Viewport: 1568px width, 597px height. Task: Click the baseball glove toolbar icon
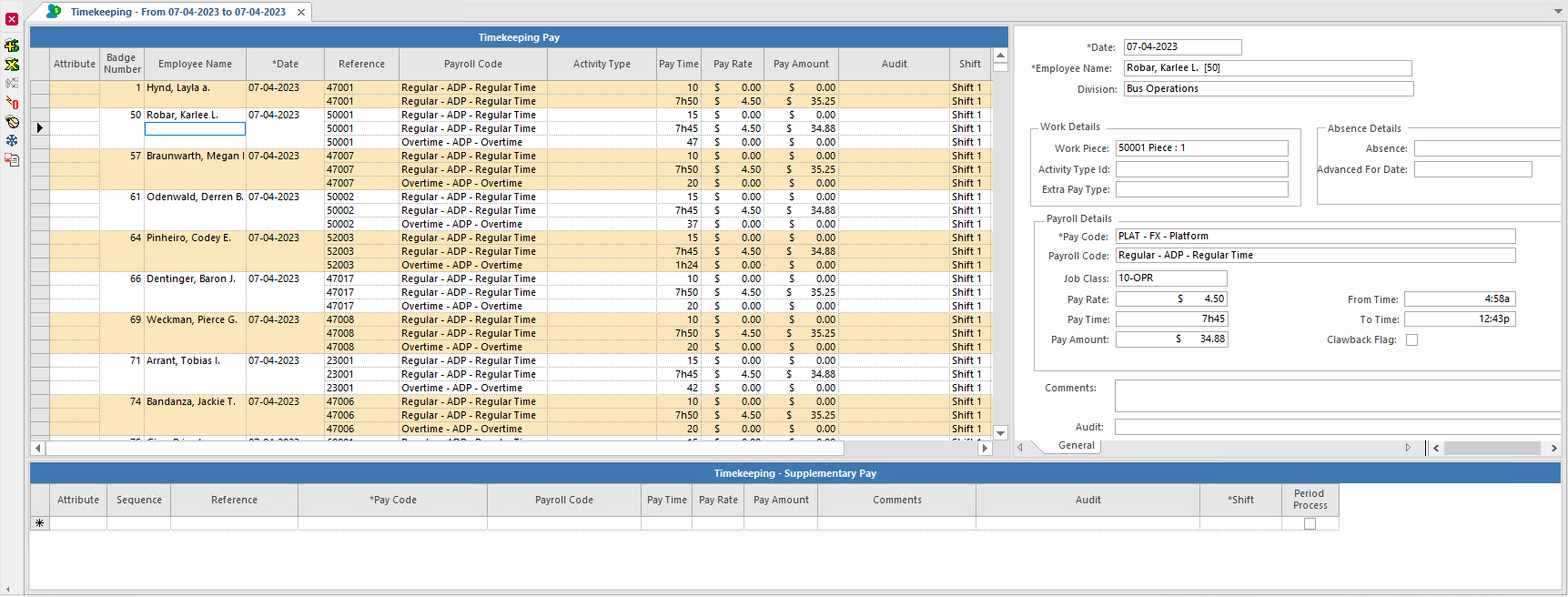point(12,122)
